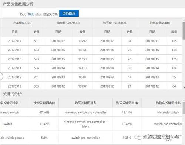Click adds value 55 for 20170913
Viewport: 185px width, 145px height.
click(x=174, y=77)
